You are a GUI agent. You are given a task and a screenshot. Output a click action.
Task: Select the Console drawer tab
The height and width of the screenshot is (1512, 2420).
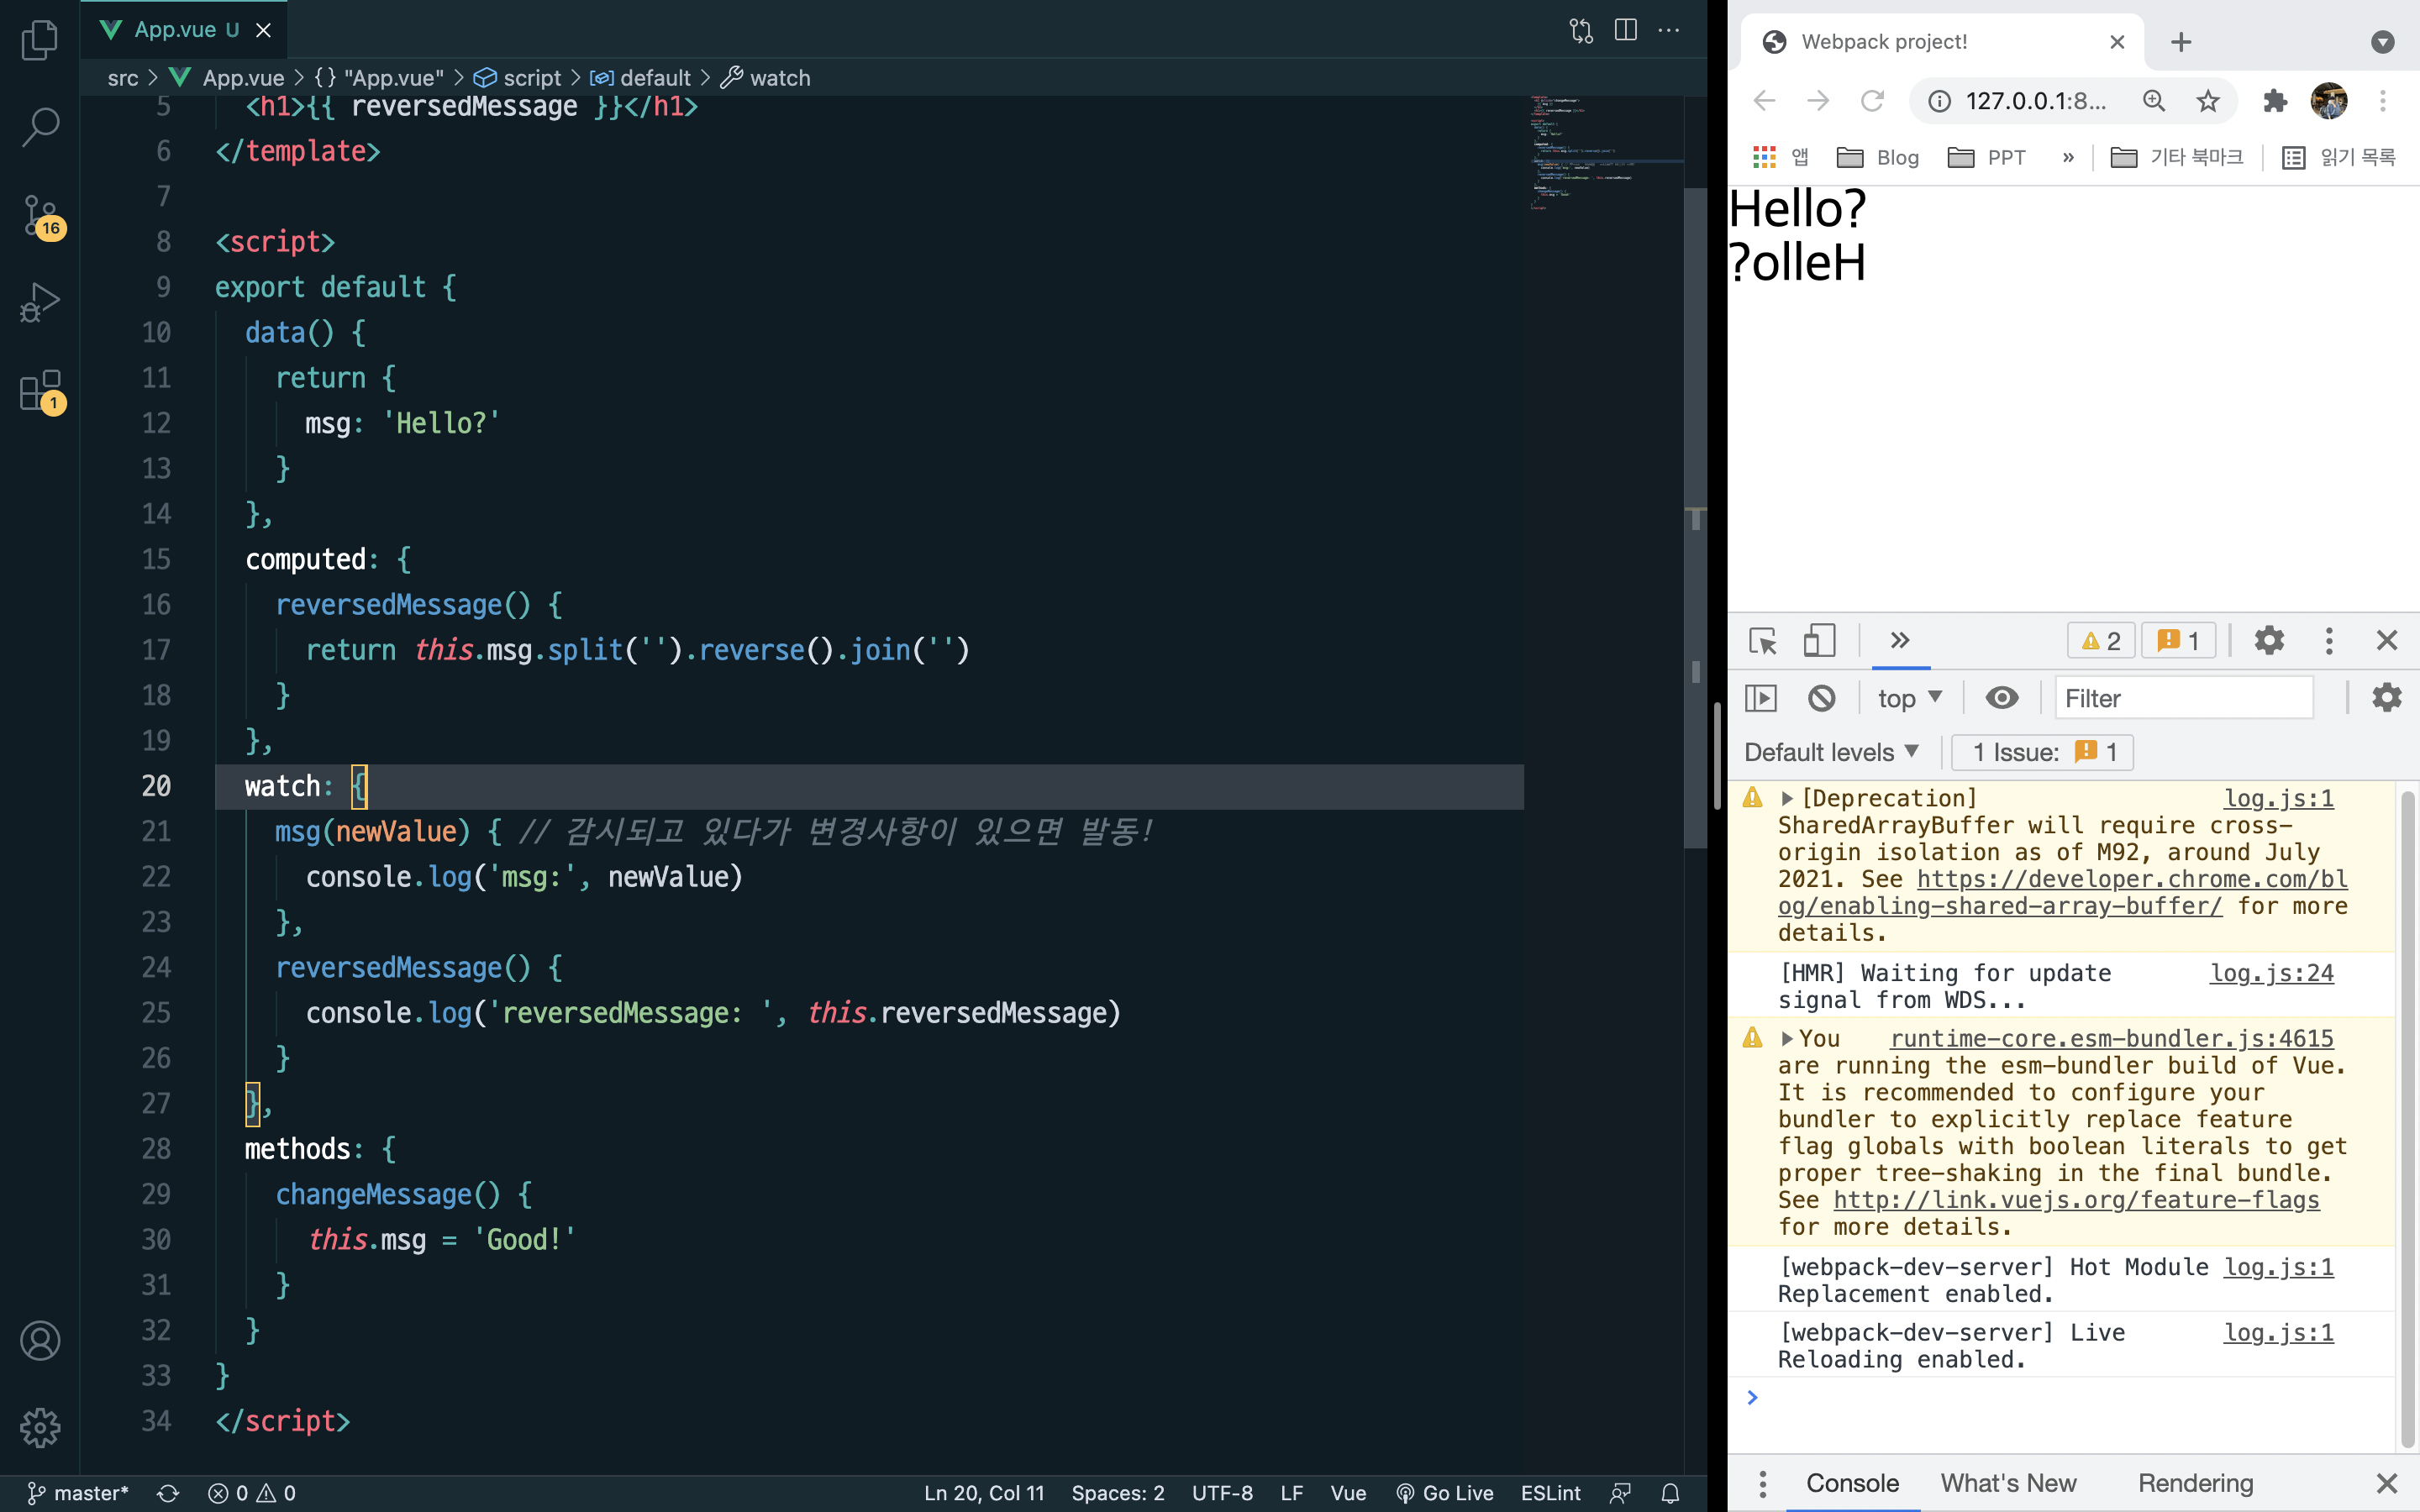(1852, 1483)
